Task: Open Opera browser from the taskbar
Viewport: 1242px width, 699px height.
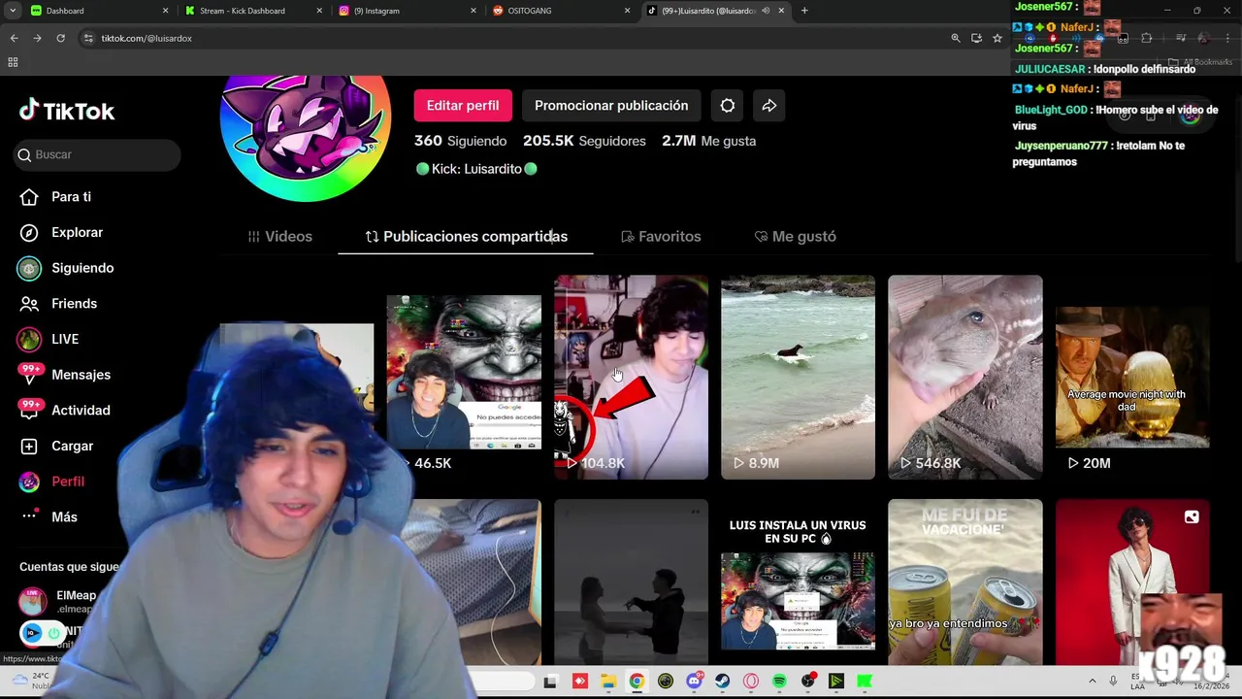Action: click(x=751, y=682)
